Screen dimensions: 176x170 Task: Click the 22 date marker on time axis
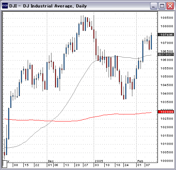(x=37, y=165)
